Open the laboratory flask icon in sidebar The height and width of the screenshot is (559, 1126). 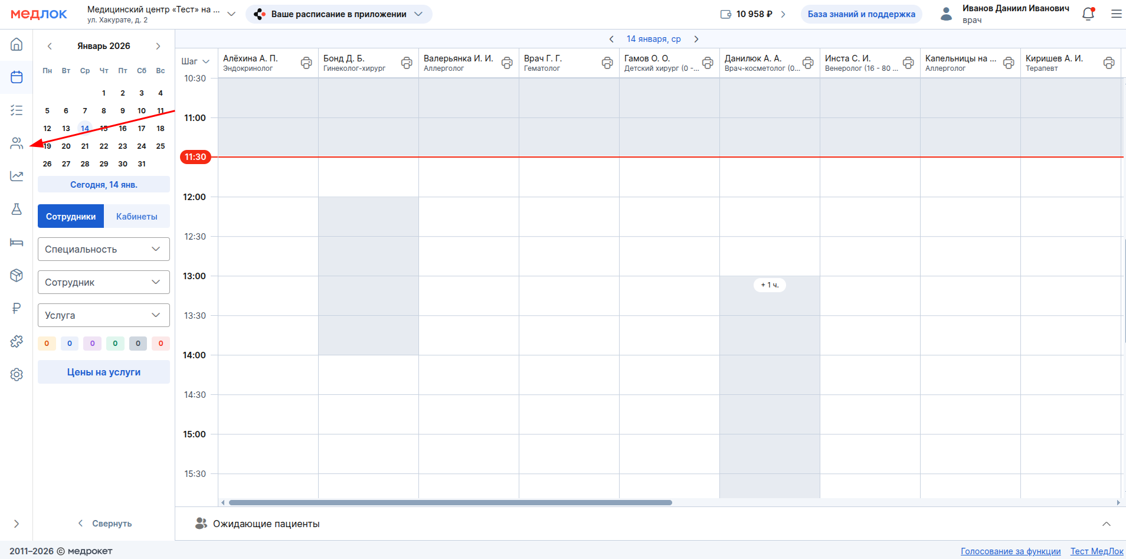click(x=17, y=210)
